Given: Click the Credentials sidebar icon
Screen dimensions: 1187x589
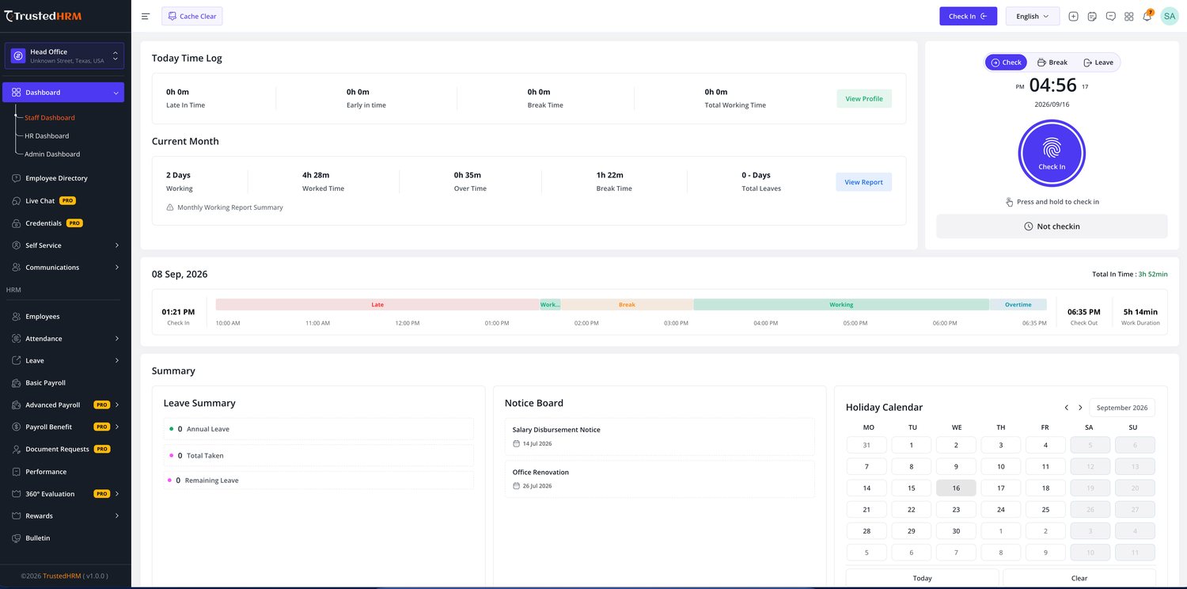Looking at the screenshot, I should 16,223.
